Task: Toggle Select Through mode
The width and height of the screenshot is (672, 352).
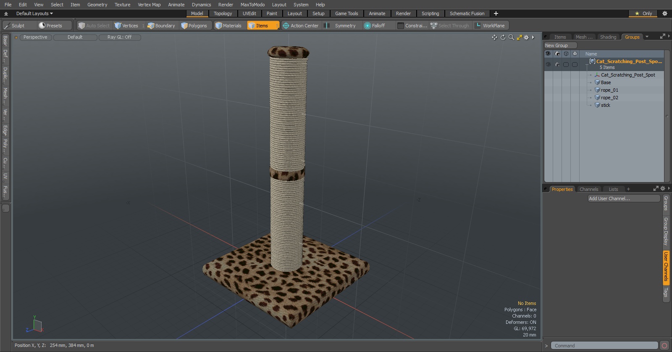Action: 450,26
